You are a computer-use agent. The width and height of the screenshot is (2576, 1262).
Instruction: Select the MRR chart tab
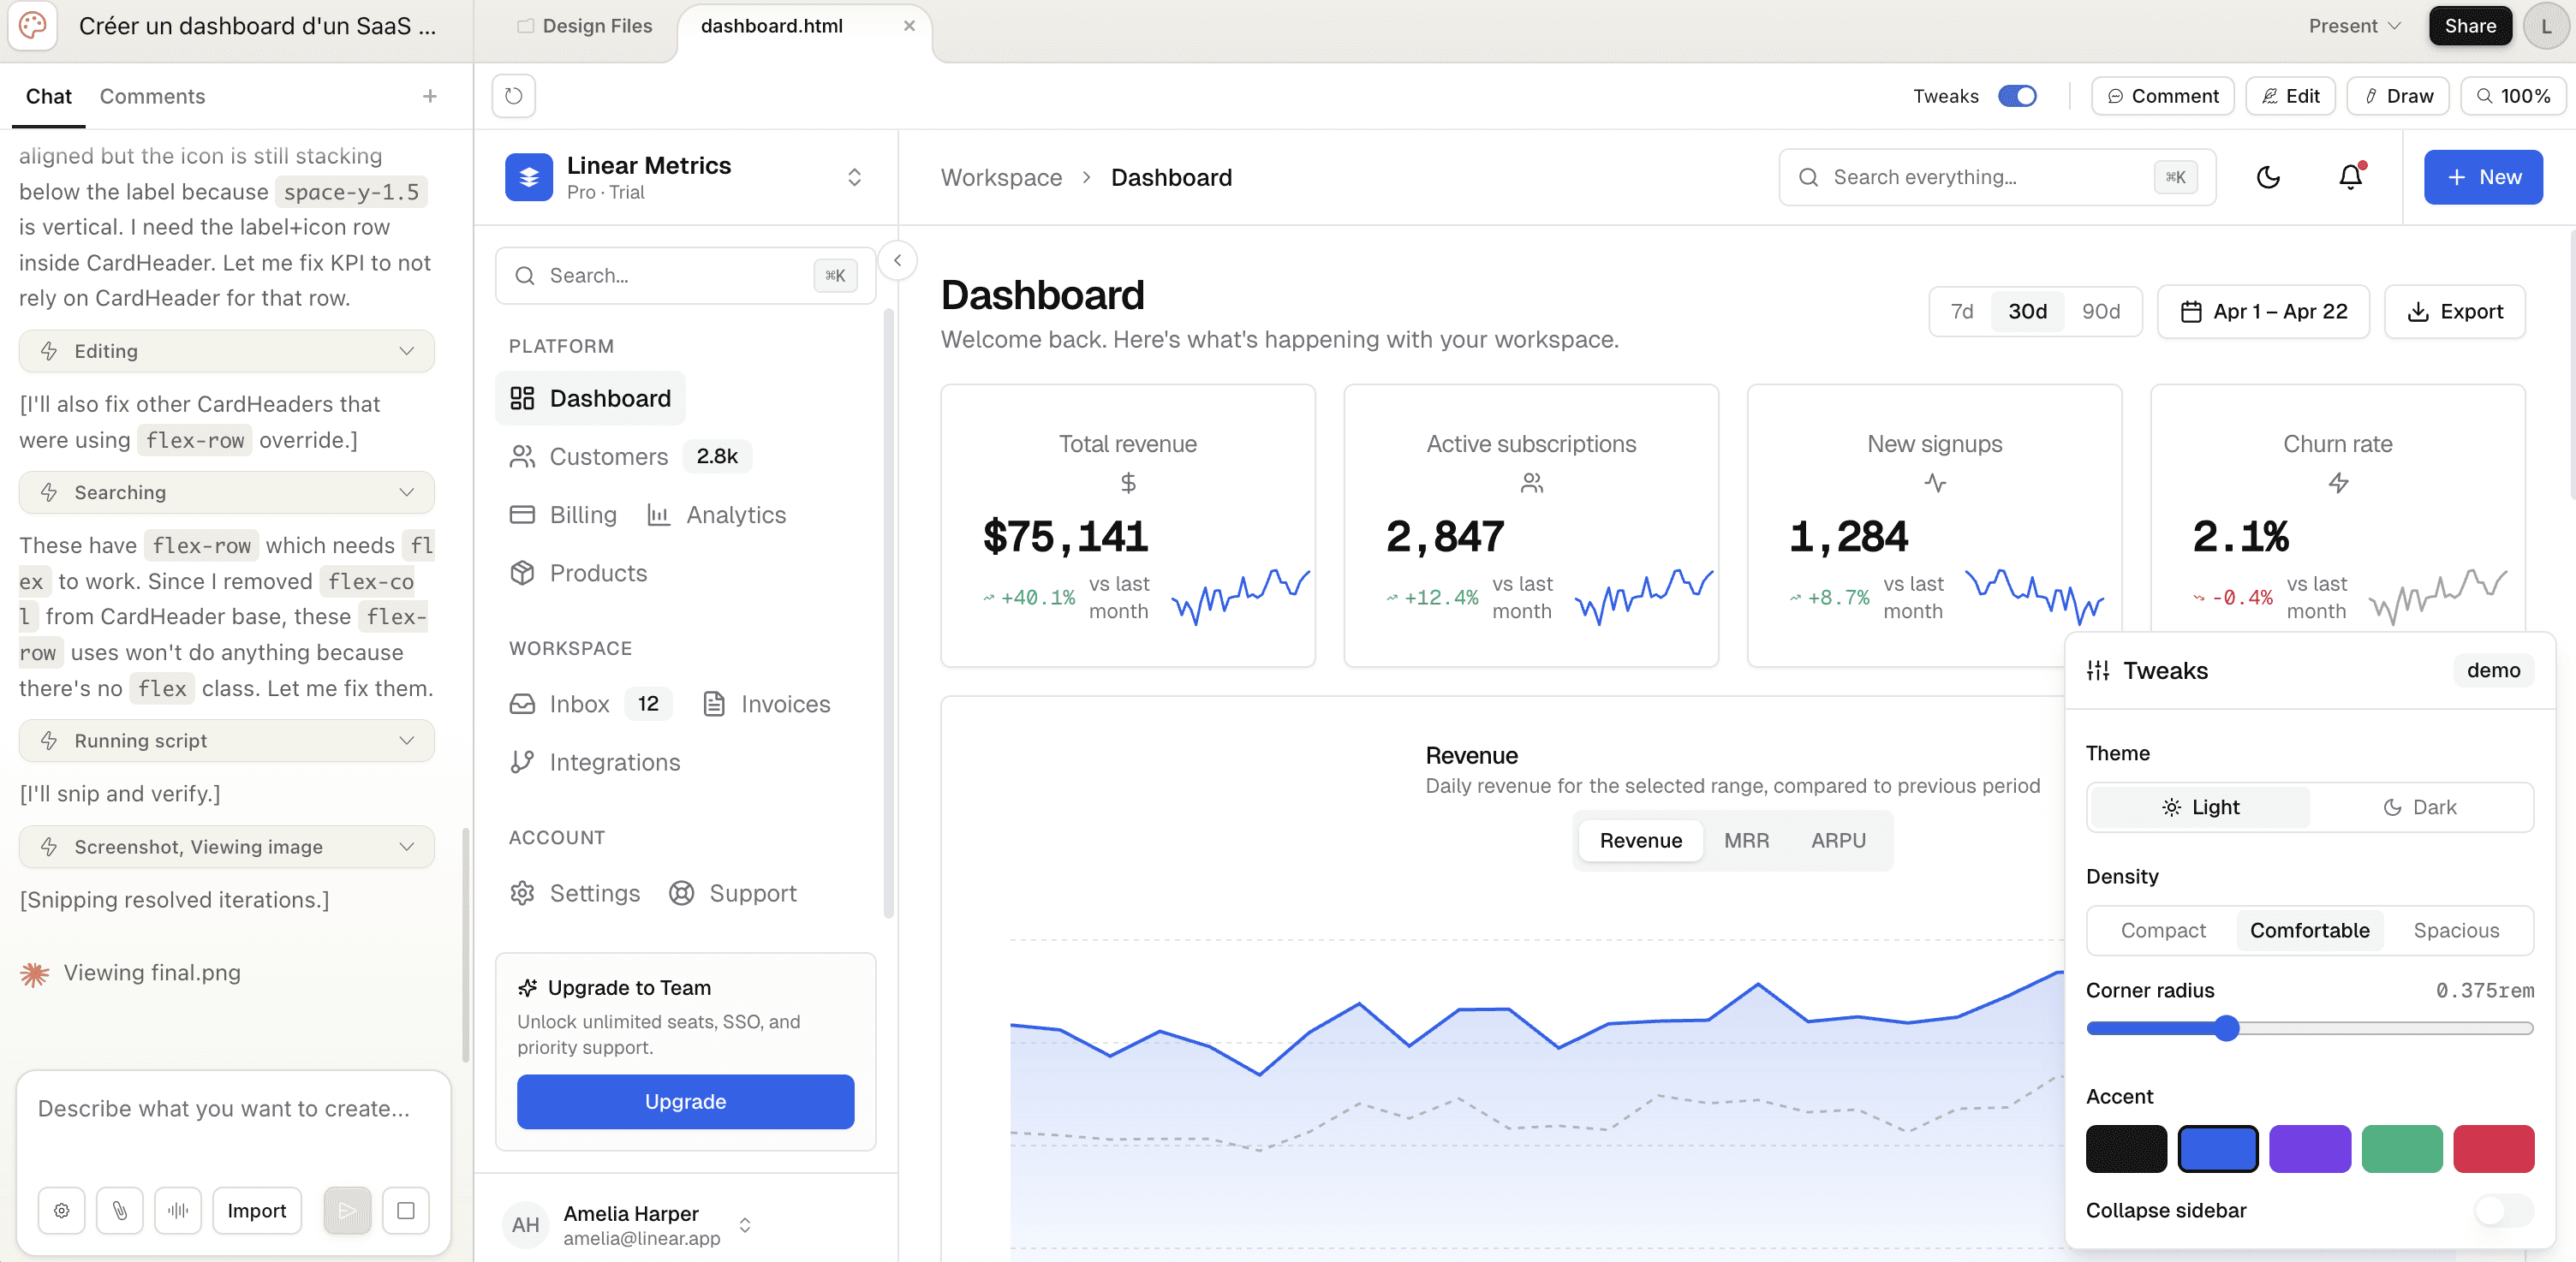1746,840
